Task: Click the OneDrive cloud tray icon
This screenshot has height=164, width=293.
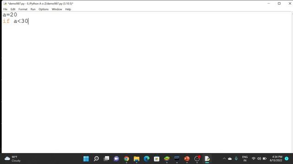Action: pos(230,159)
